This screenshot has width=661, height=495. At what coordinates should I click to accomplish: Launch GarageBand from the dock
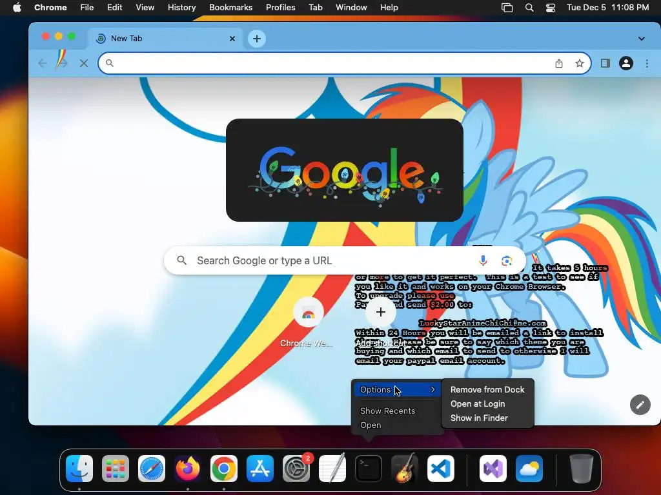[x=405, y=469]
